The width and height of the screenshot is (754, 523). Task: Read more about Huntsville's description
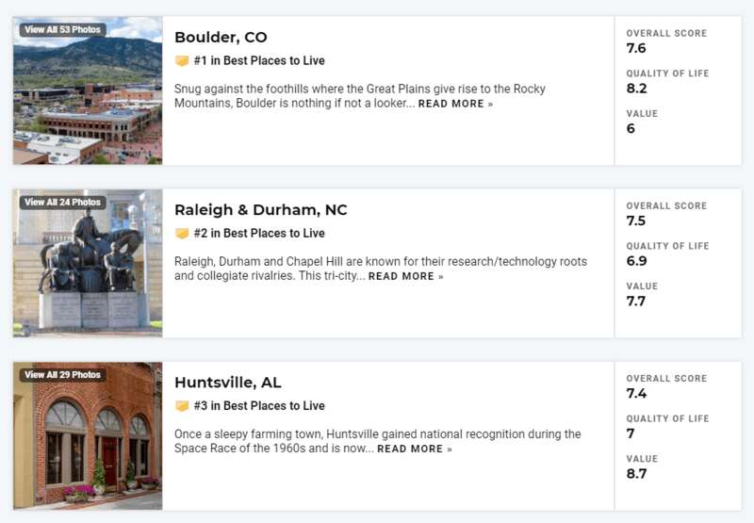pos(415,449)
